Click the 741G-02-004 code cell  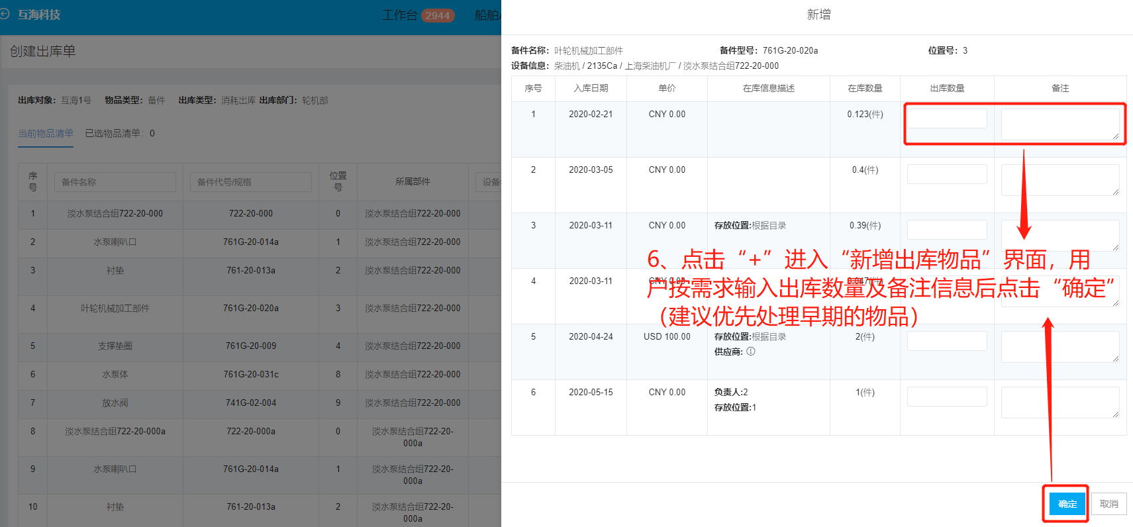click(251, 403)
